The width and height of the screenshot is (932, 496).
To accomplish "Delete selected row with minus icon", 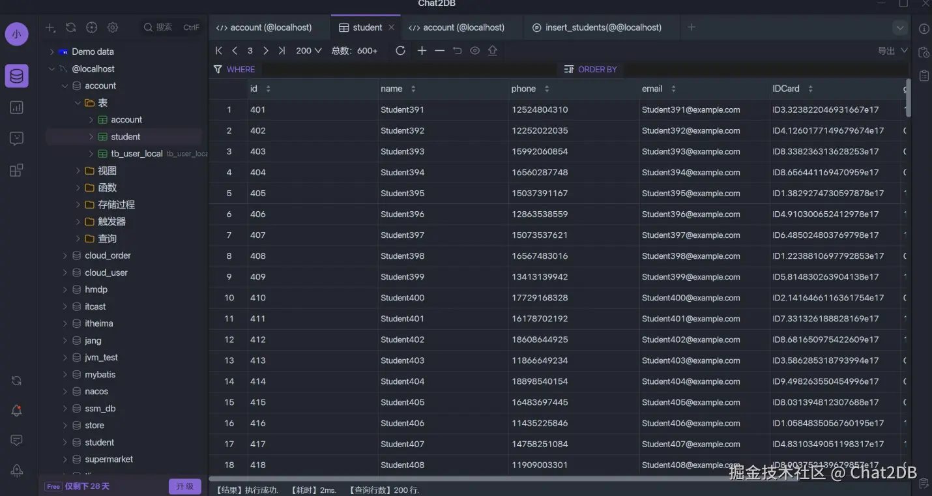I will pos(439,51).
